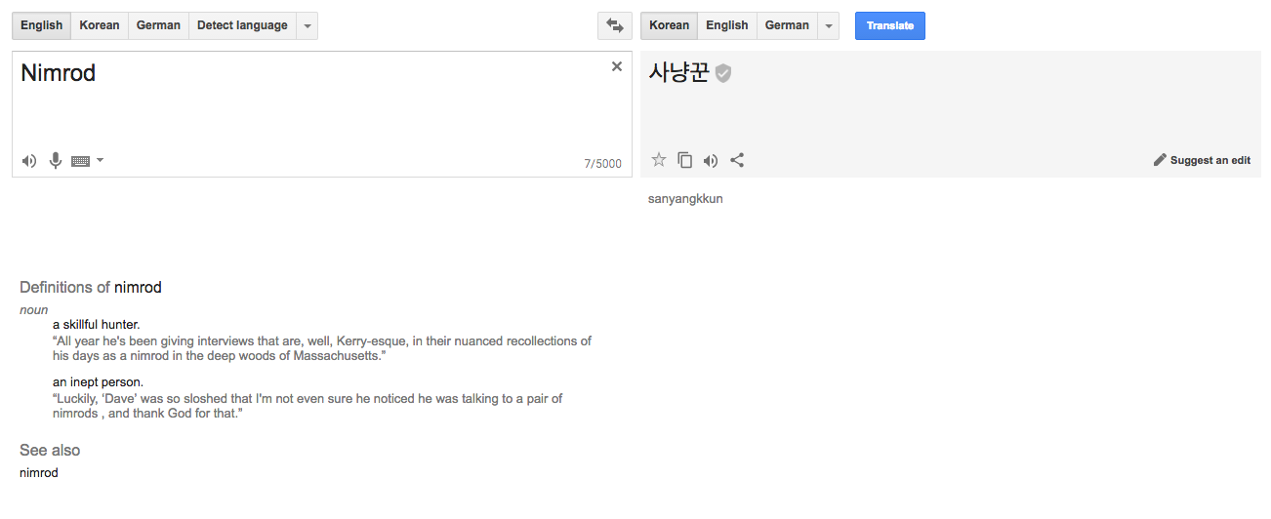Select English as target language
This screenshot has width=1271, height=519.
coord(727,25)
